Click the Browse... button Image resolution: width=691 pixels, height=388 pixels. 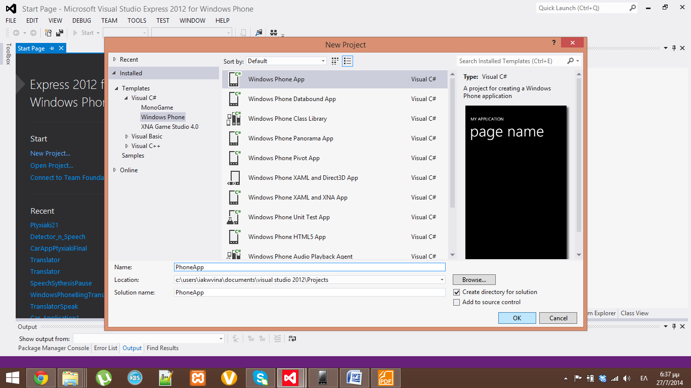474,280
